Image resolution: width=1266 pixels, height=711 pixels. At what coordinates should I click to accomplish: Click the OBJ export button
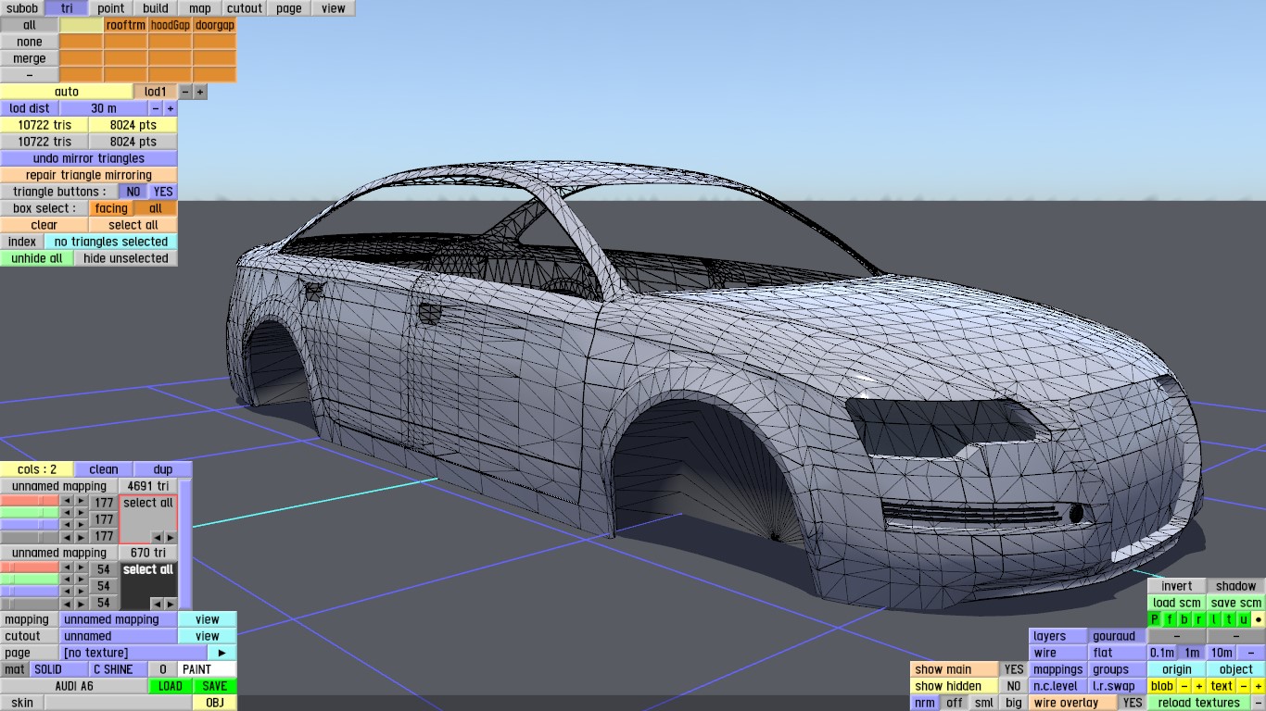click(x=215, y=703)
